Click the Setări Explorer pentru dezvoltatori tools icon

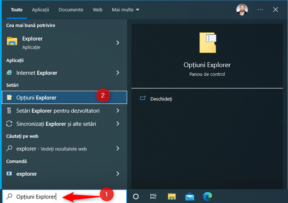click(9, 110)
